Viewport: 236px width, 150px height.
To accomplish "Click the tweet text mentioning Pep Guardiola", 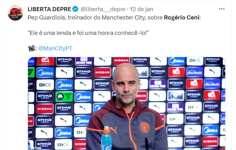I will pyautogui.click(x=114, y=18).
